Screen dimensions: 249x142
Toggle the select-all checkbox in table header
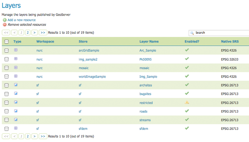point(6,42)
